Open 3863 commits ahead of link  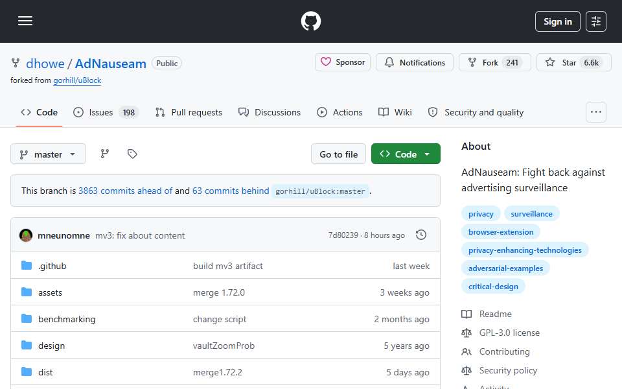click(x=125, y=191)
